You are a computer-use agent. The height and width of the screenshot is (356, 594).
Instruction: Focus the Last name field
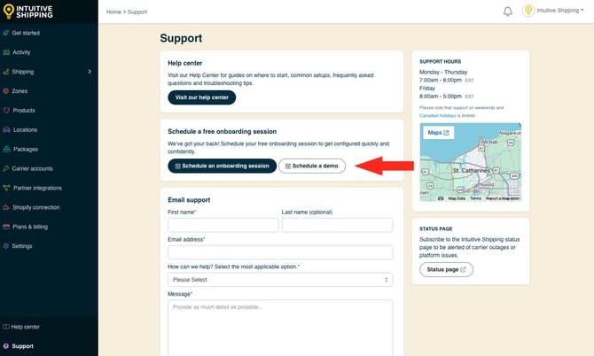337,225
